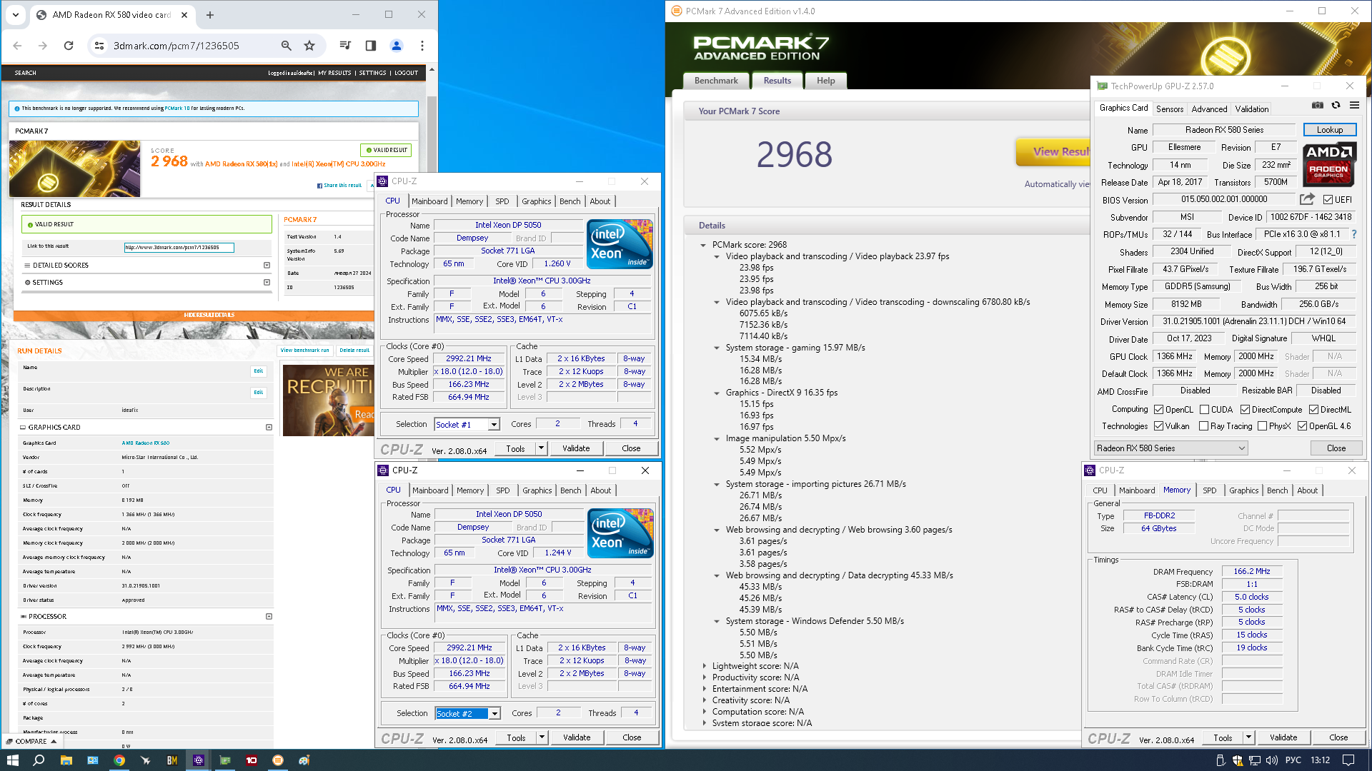The image size is (1372, 771).
Task: Expand the Lightweight score node
Action: (x=704, y=666)
